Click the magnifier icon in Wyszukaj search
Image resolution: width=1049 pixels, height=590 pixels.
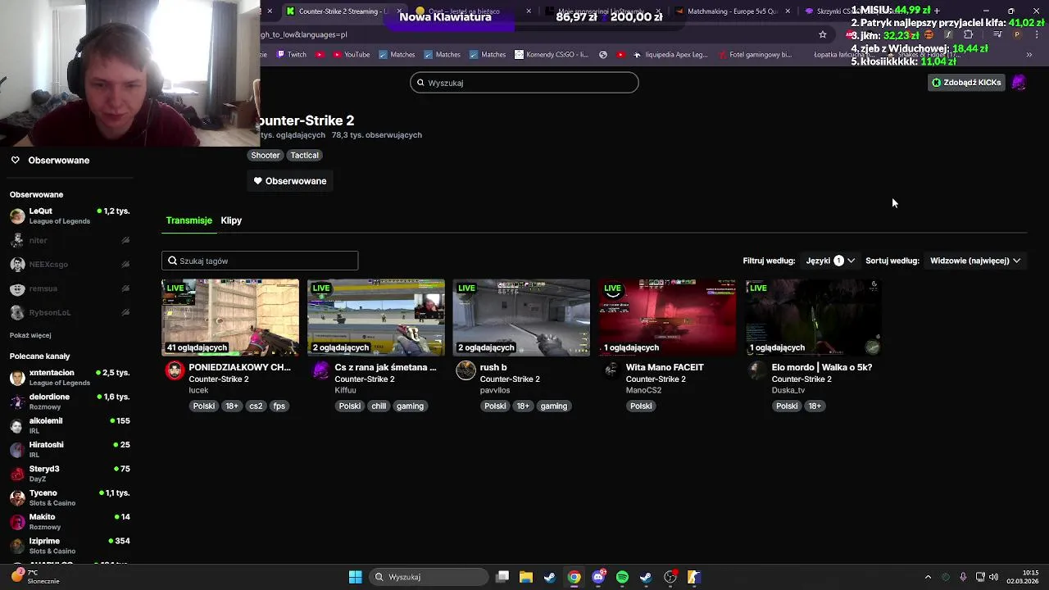420,83
